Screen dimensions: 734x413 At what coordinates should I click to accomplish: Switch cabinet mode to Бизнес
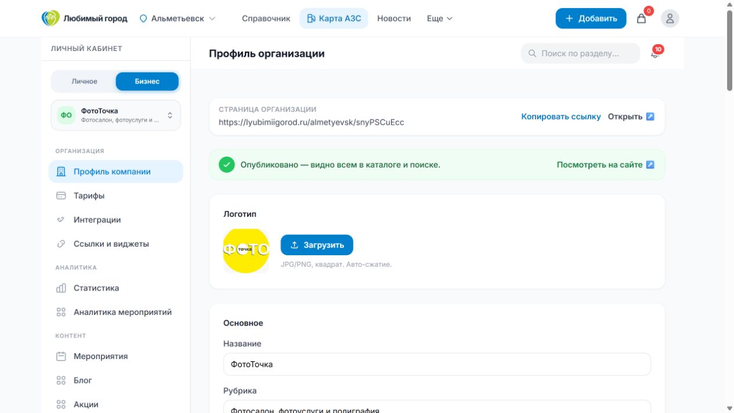pyautogui.click(x=147, y=81)
